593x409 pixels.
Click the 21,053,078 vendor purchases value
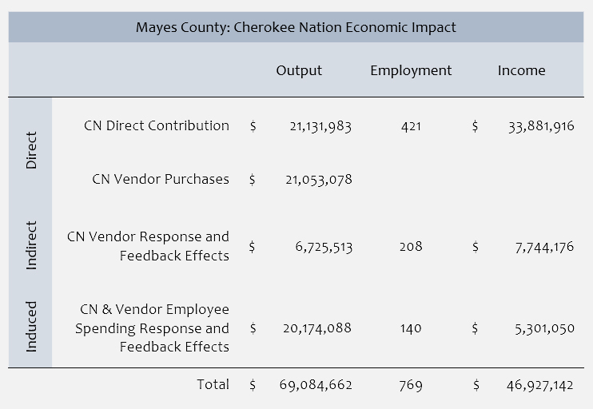pos(318,180)
